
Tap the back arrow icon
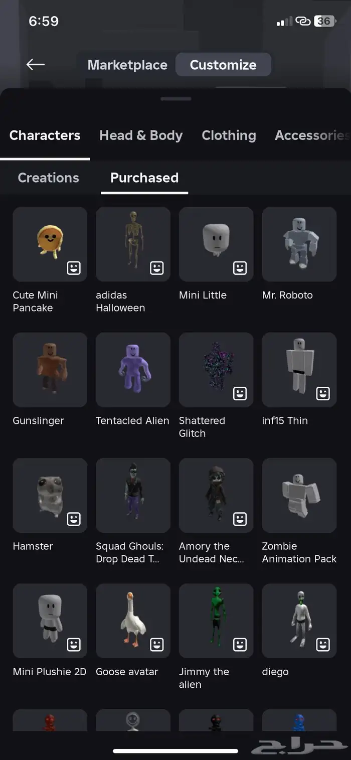tap(36, 64)
